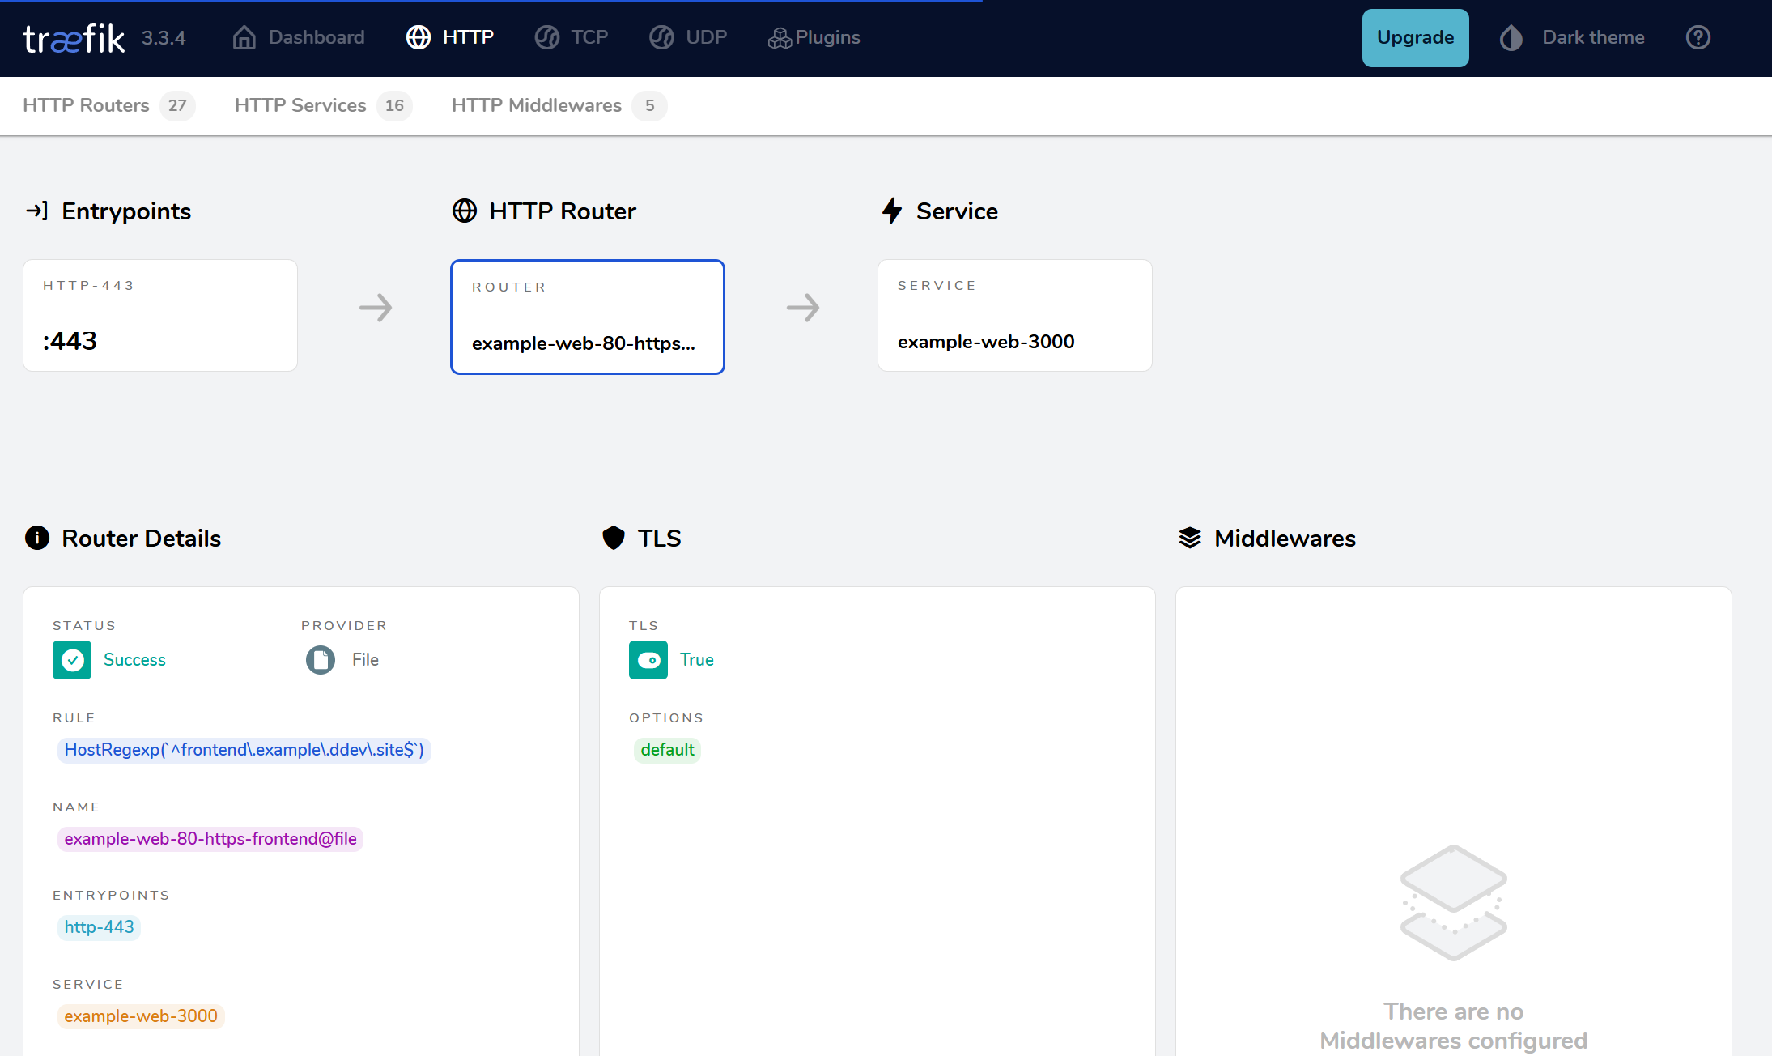Screen dimensions: 1772x1056
Task: Click the Success status check toggle
Action: click(x=71, y=660)
